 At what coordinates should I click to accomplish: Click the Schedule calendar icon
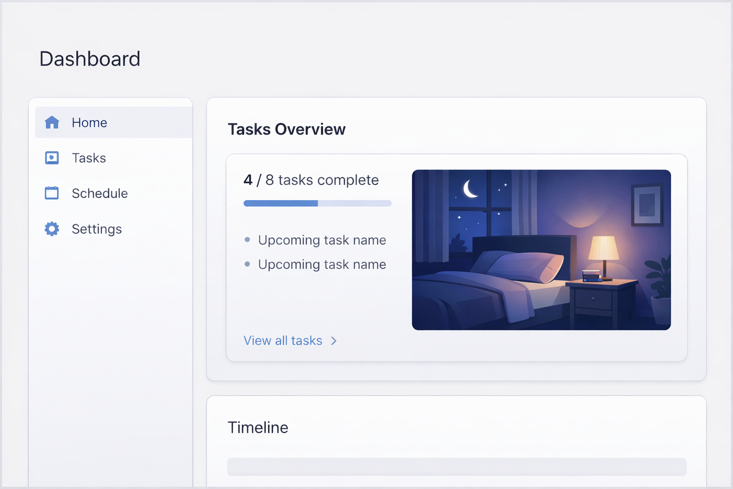click(52, 193)
